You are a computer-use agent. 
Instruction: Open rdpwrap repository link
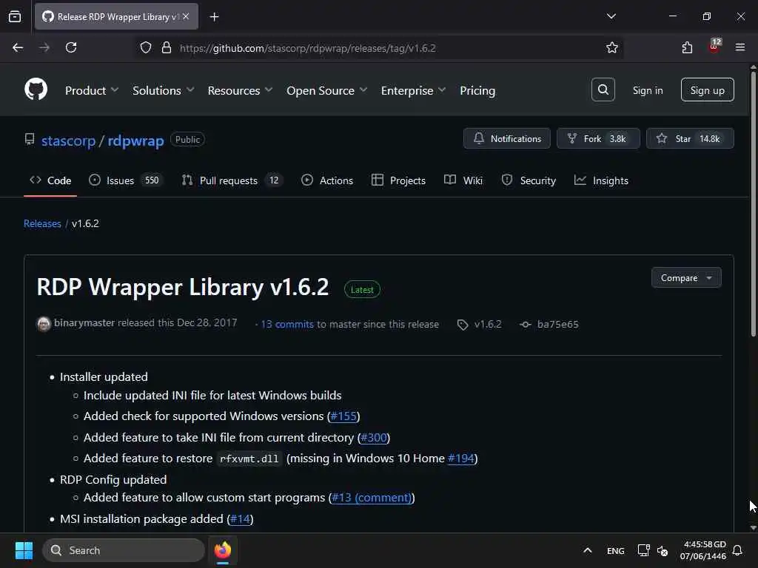click(x=135, y=141)
